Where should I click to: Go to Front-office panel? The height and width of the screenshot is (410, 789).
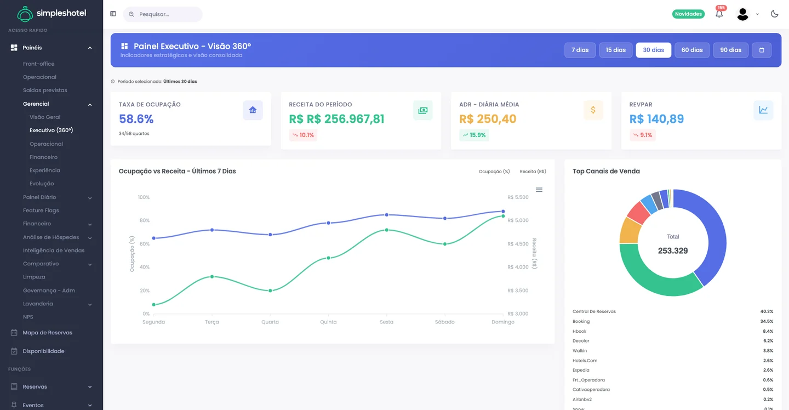38,64
